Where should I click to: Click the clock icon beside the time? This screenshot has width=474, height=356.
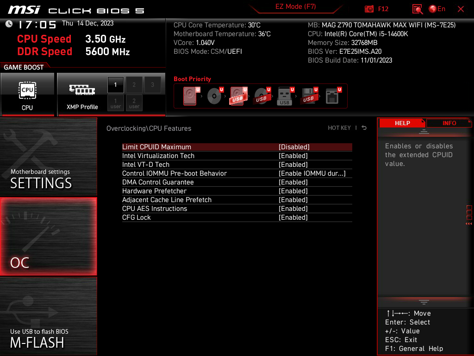(x=9, y=24)
